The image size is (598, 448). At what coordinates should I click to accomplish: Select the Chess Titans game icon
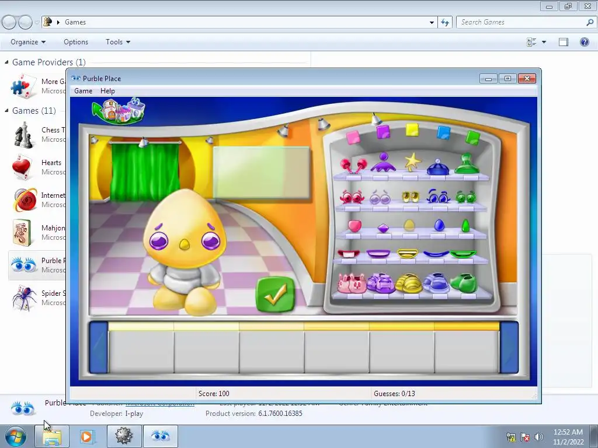23,135
